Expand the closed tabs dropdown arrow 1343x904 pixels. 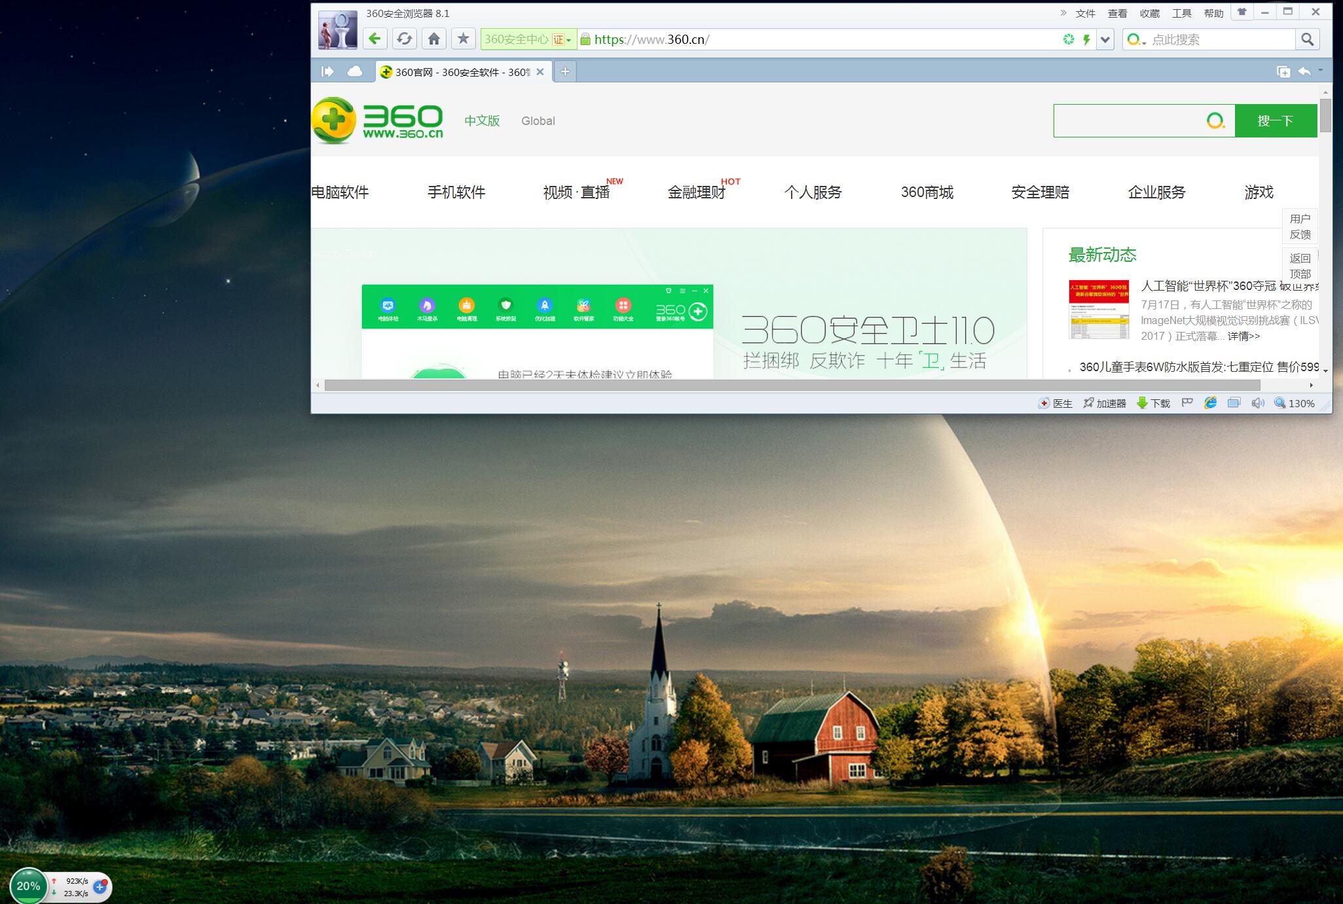click(x=1320, y=70)
